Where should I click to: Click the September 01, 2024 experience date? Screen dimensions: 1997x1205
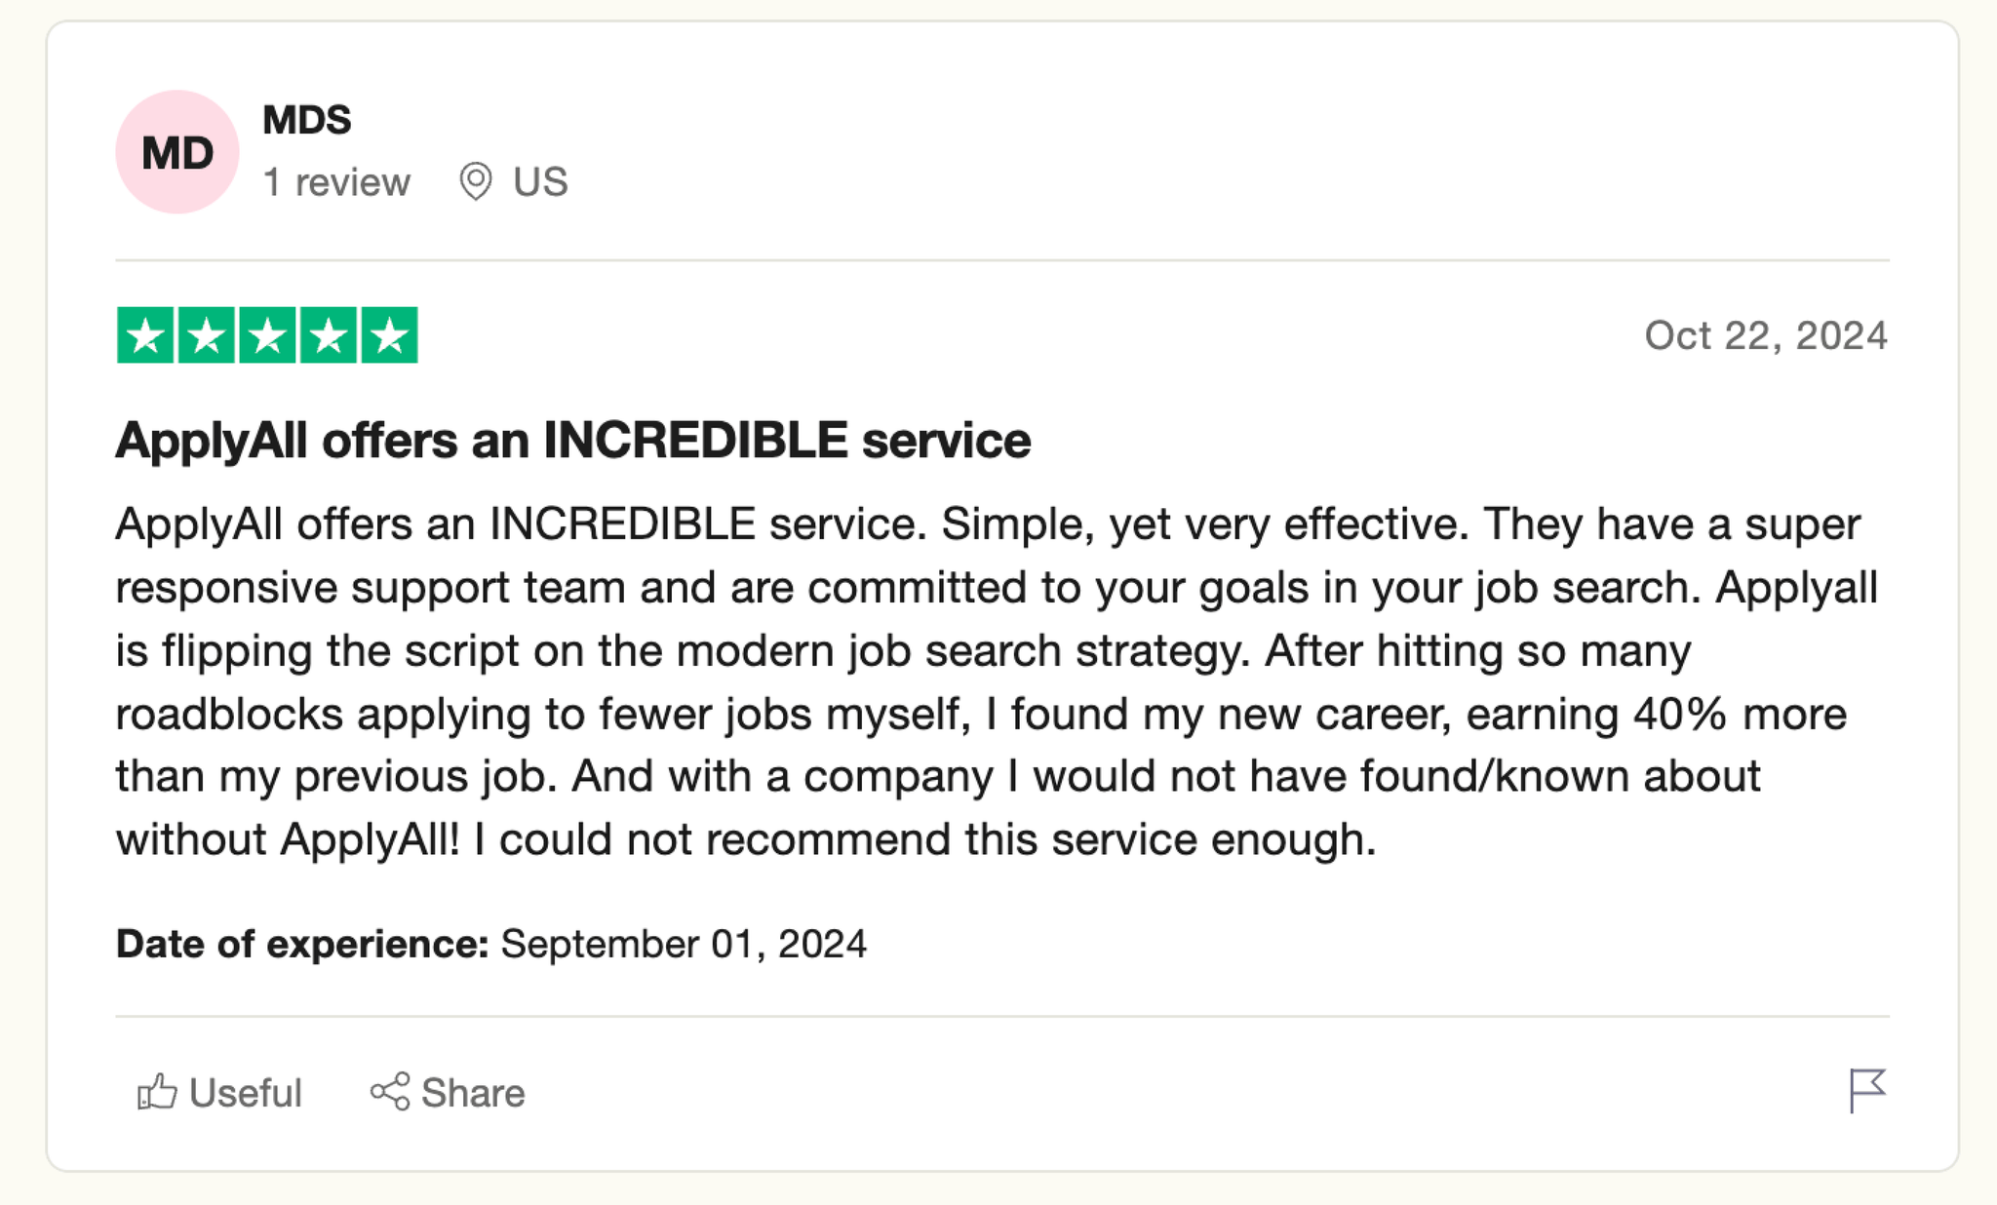pos(684,944)
